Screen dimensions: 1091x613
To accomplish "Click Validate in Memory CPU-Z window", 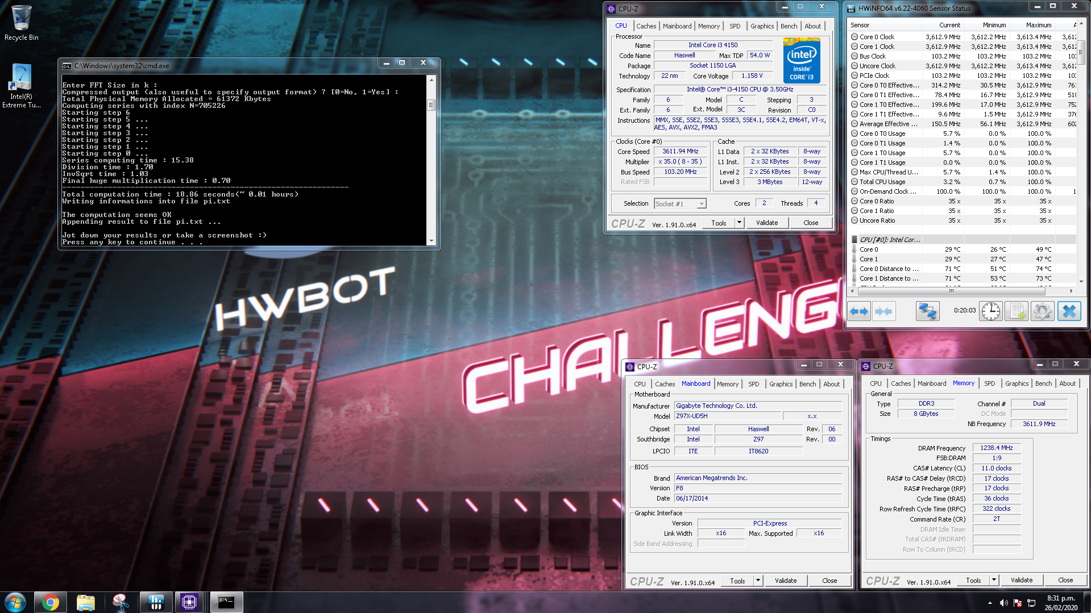I will [1021, 580].
